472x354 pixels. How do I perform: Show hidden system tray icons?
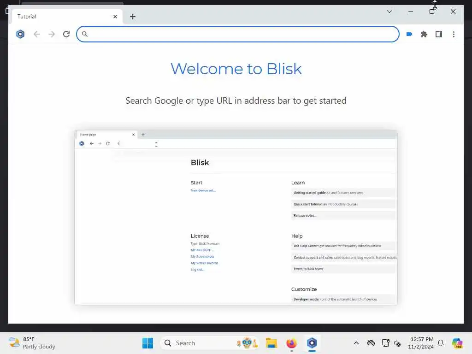coord(356,343)
